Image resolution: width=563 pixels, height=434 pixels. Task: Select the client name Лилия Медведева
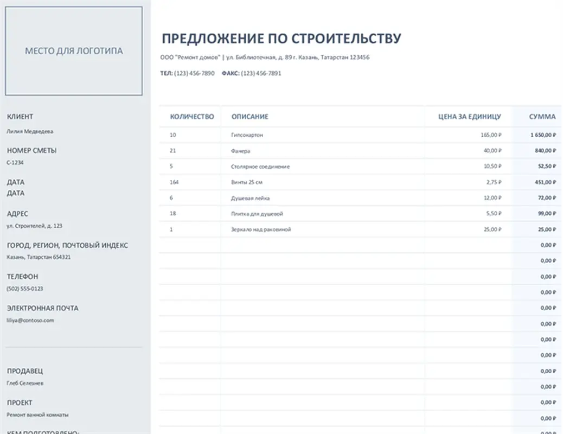(29, 131)
